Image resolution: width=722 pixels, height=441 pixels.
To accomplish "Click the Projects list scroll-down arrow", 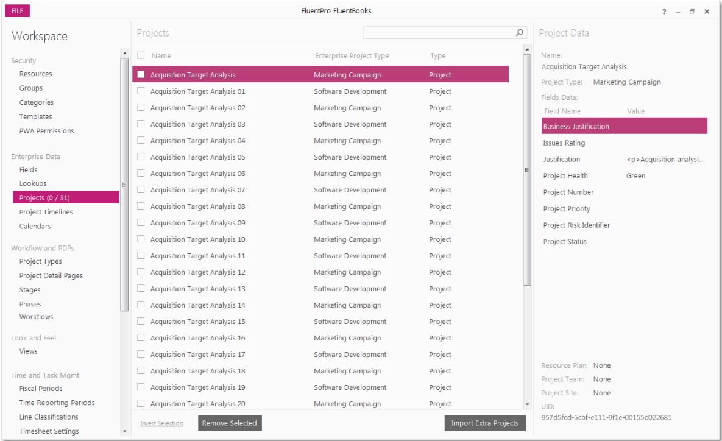I will (x=527, y=404).
